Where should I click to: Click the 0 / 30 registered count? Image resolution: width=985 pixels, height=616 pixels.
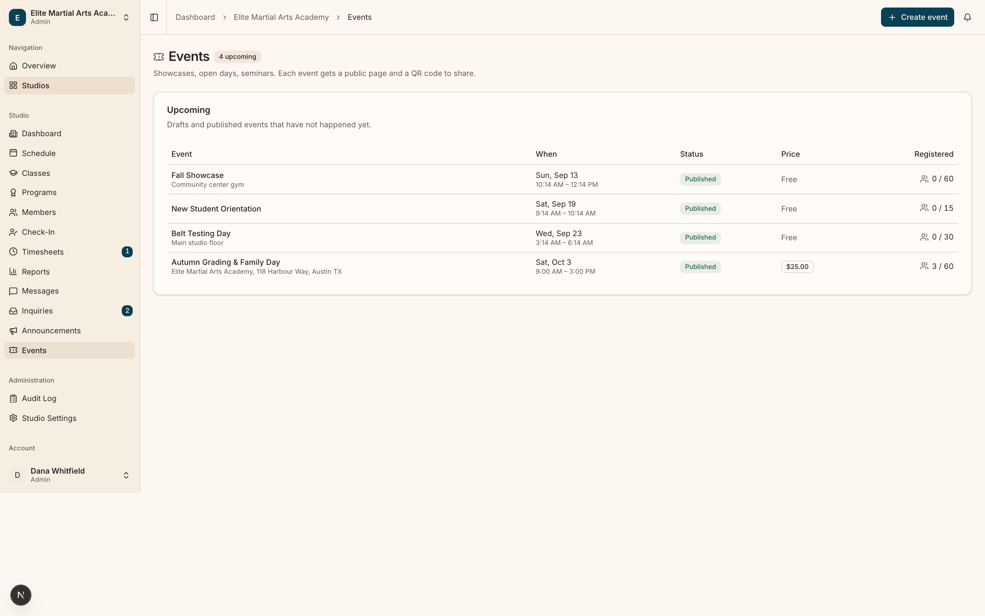coord(943,237)
